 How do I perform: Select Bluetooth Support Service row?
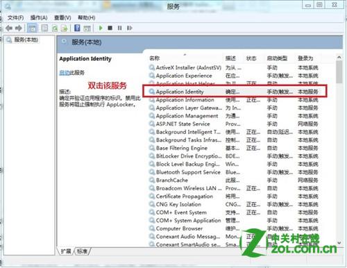pos(234,172)
